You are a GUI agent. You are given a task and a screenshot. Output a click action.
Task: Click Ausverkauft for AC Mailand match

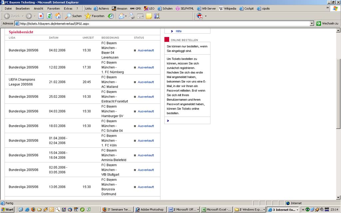click(146, 82)
